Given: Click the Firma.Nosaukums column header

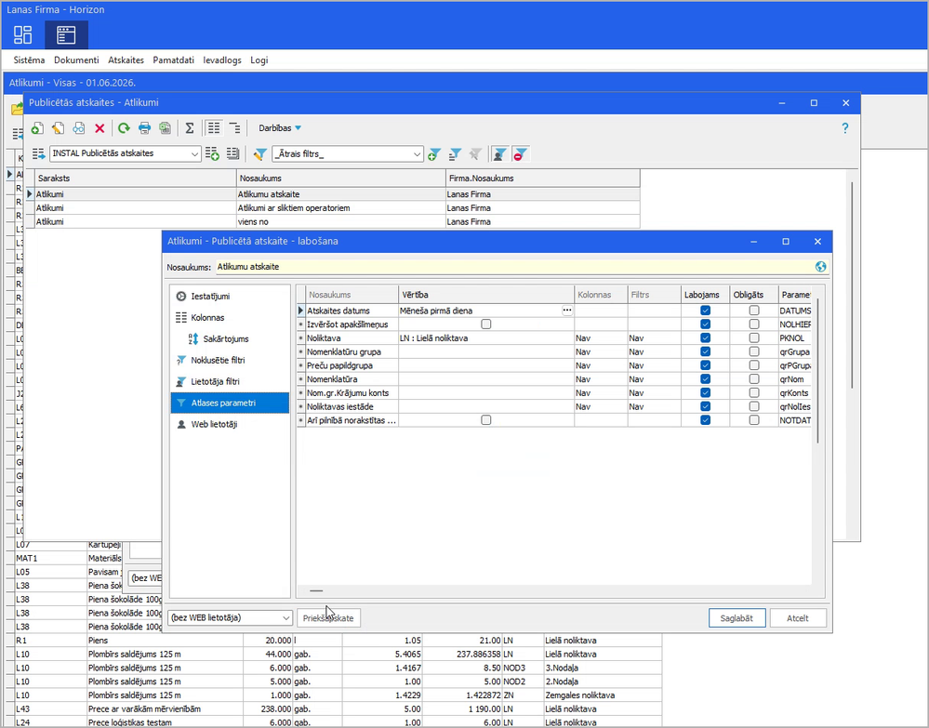Looking at the screenshot, I should [x=543, y=178].
